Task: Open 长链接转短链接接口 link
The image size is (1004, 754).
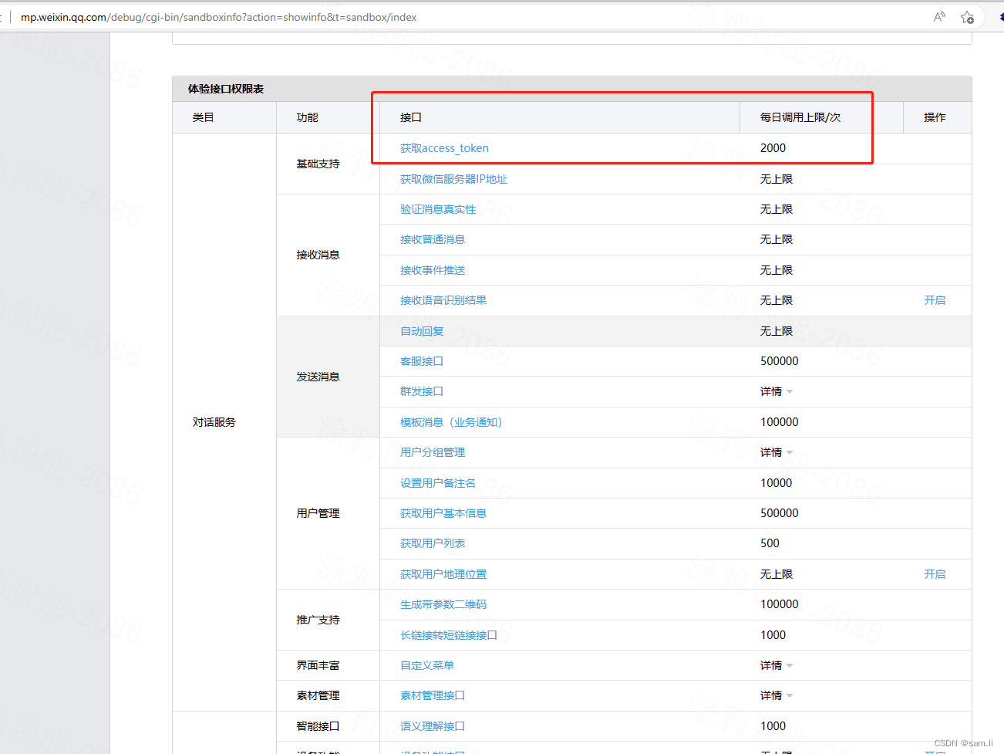Action: tap(449, 635)
